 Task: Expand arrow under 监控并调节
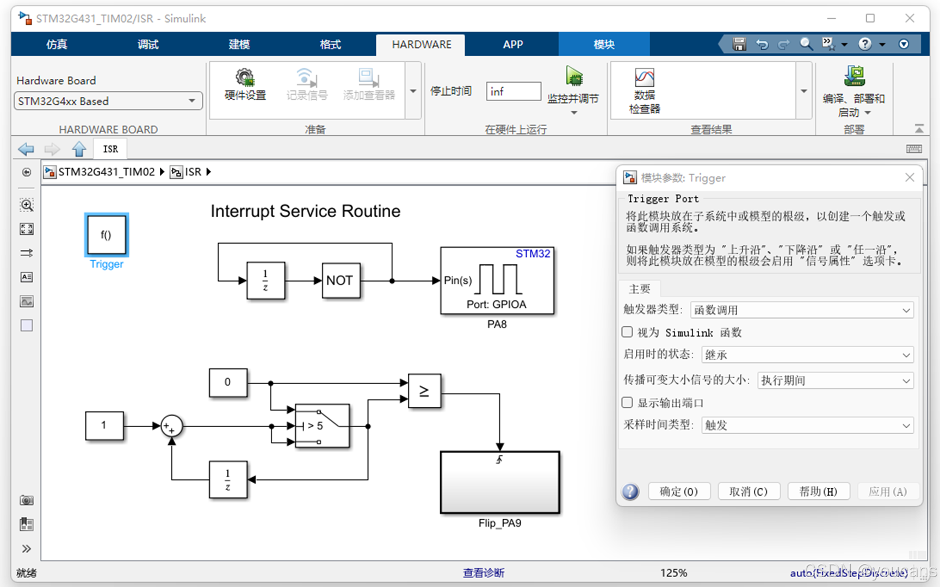pyautogui.click(x=574, y=113)
